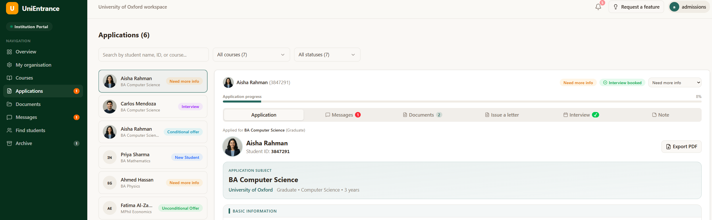Click the Institution Portal badge
This screenshot has height=220, width=712.
click(29, 27)
